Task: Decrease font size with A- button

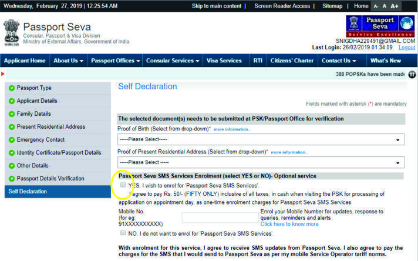Action: tap(376, 6)
